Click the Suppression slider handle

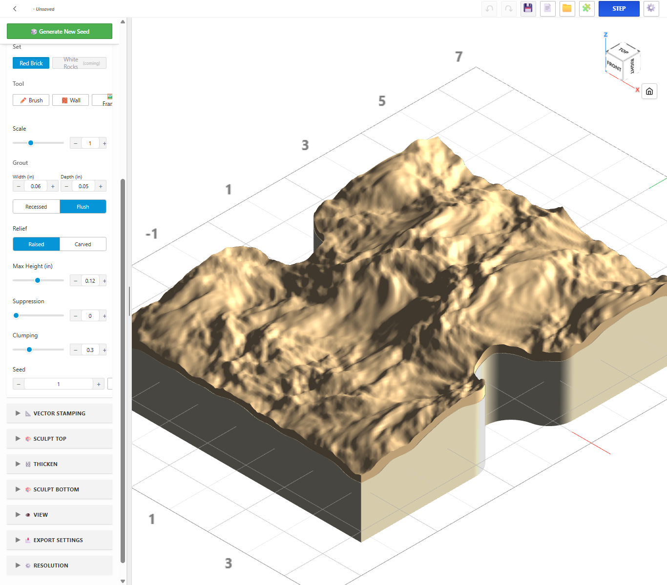coord(16,315)
